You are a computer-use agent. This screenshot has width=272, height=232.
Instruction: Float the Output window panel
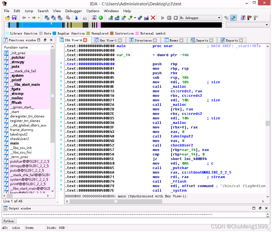click(x=260, y=208)
